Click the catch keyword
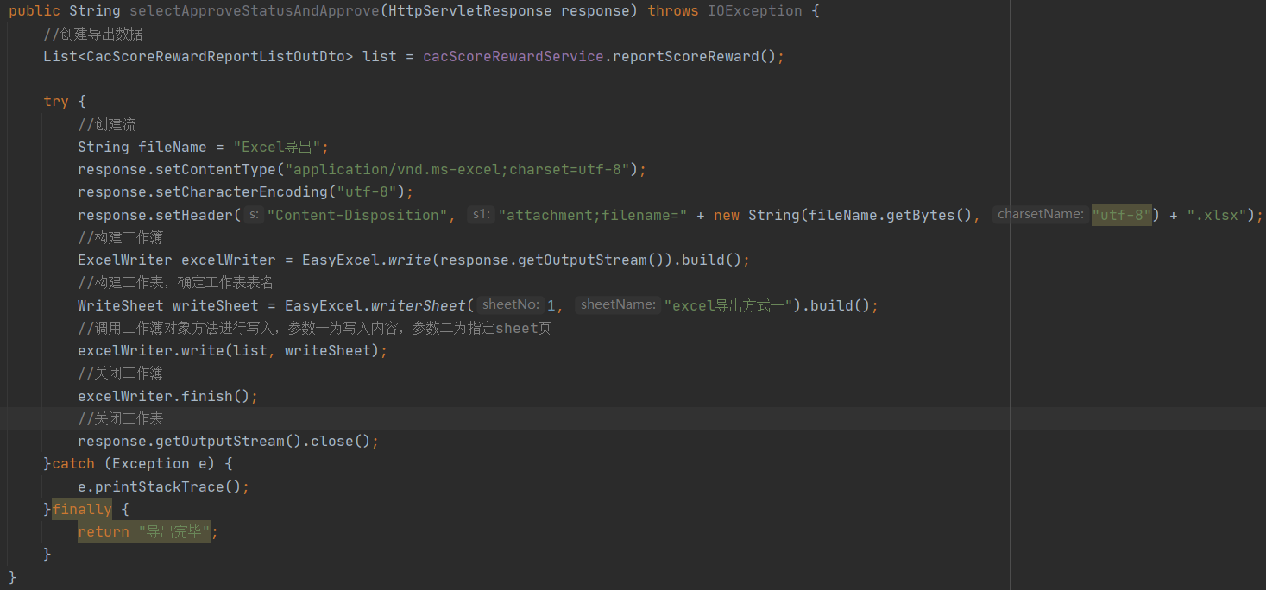1266x590 pixels. [x=73, y=463]
